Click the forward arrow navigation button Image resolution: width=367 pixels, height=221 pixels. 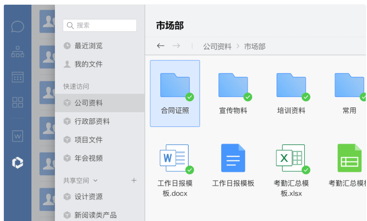click(176, 46)
